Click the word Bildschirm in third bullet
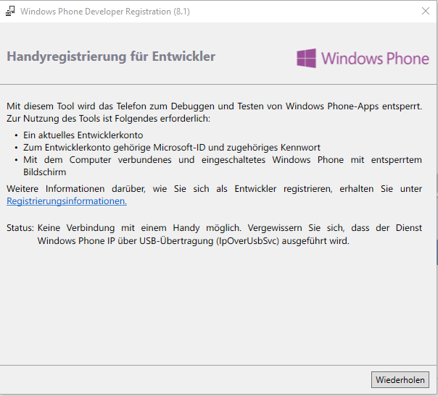 coord(45,172)
